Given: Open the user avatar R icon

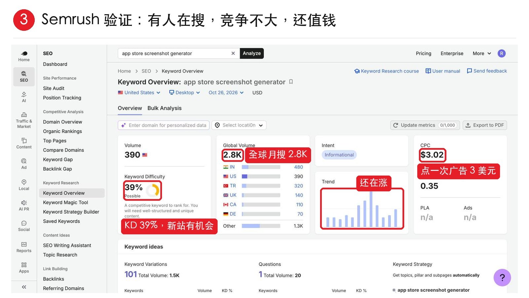Looking at the screenshot, I should coord(502,53).
